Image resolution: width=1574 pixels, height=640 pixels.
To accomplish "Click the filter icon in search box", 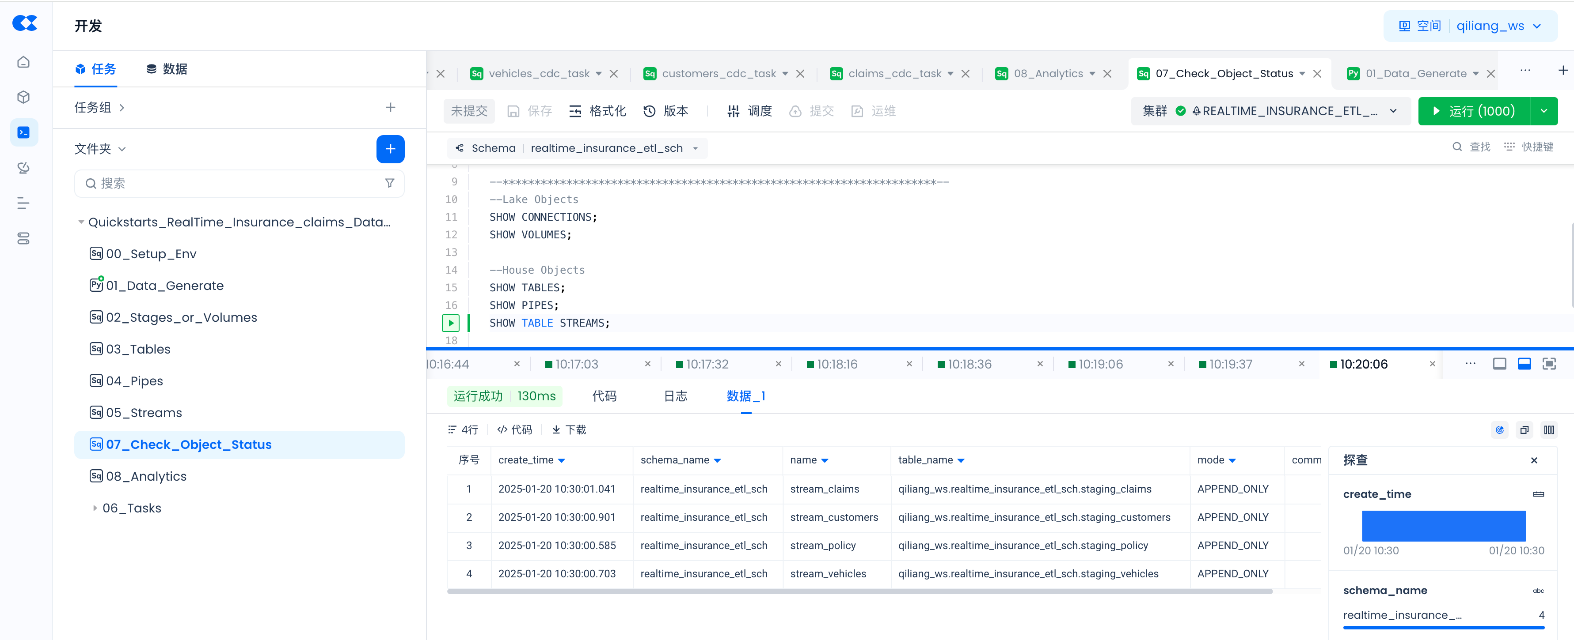I will coord(389,183).
